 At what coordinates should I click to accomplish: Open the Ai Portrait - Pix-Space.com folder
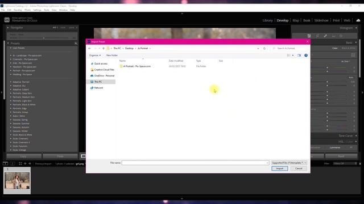[136, 66]
